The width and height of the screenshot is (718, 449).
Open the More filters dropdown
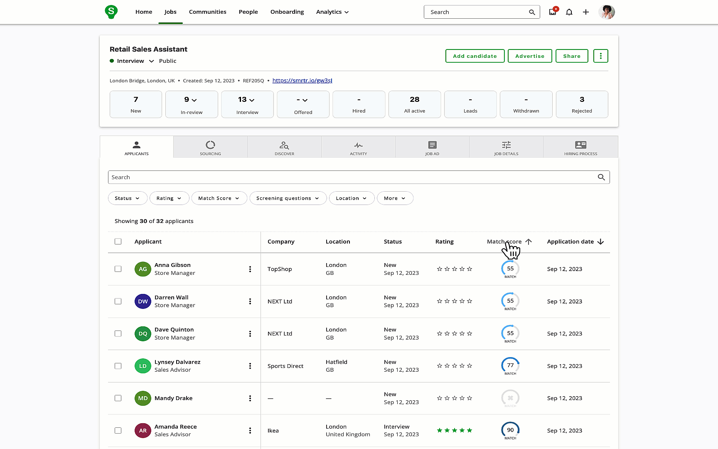point(395,198)
